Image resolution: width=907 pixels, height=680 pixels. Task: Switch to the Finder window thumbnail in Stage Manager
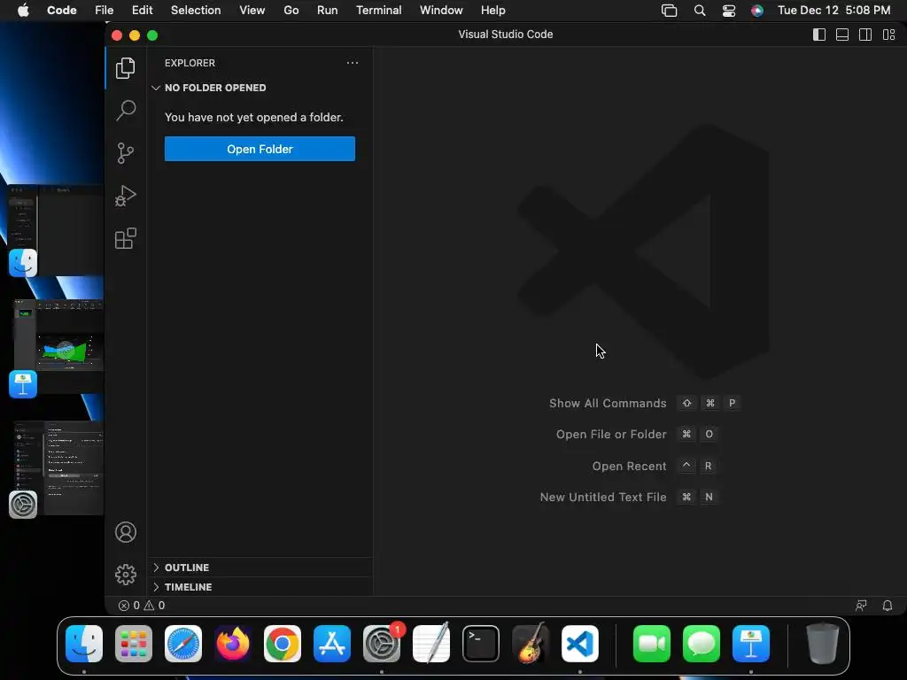tap(56, 230)
